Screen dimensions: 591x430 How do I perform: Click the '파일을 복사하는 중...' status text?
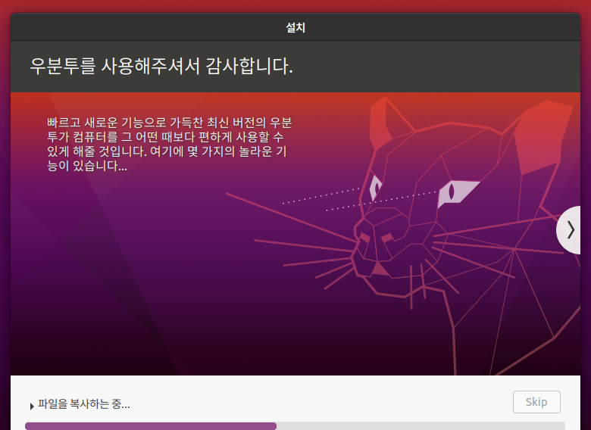pos(83,404)
